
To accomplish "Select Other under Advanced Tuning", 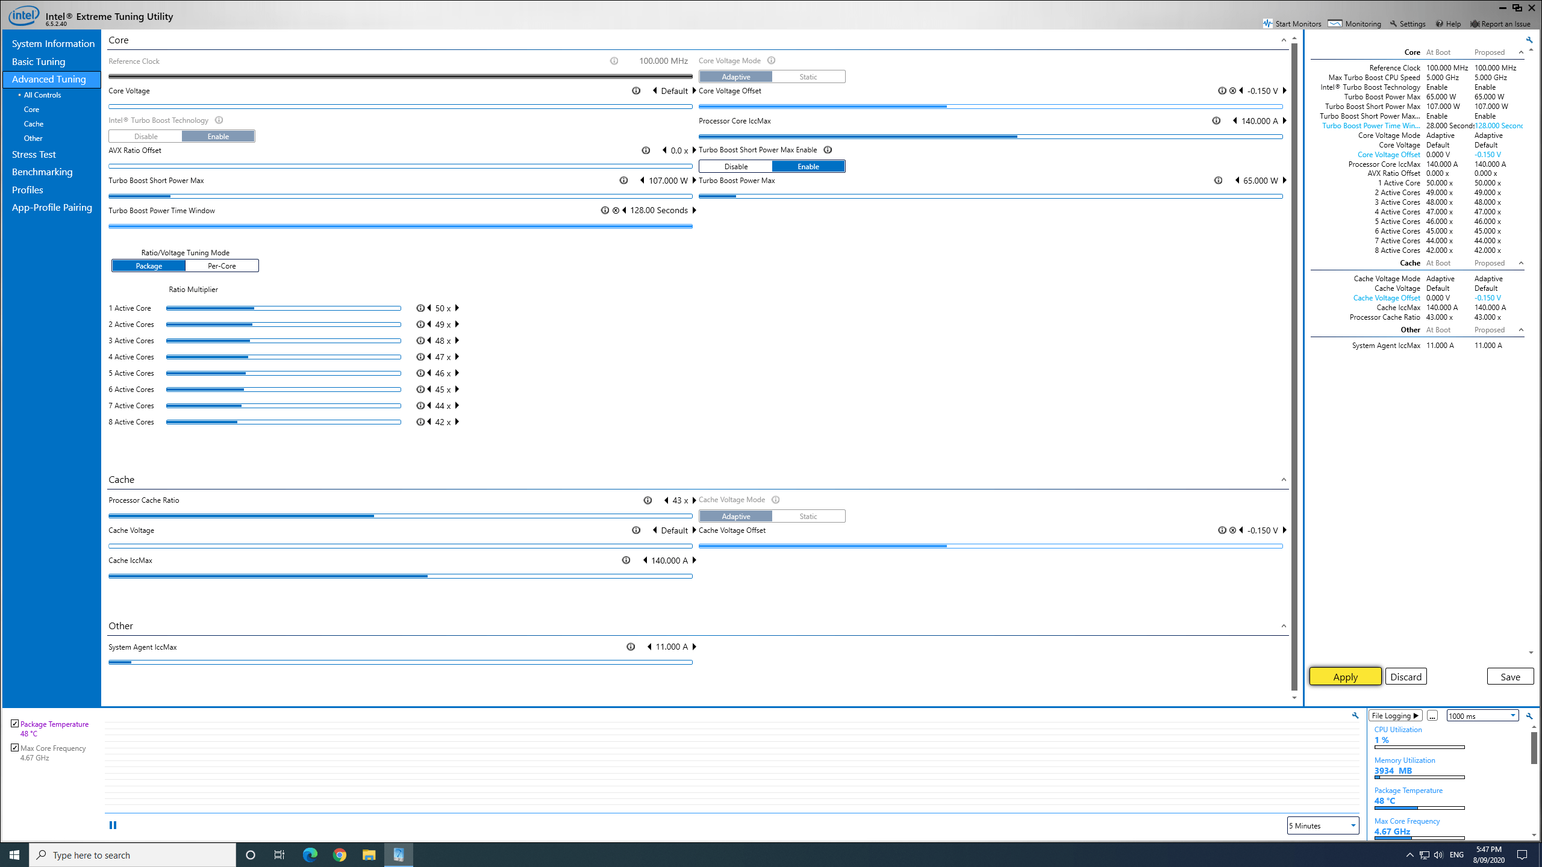I will [33, 138].
